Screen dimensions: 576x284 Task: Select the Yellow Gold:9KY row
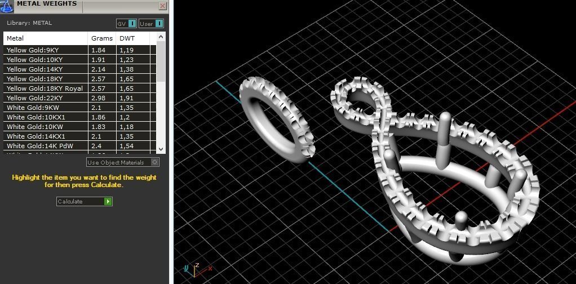(79, 50)
